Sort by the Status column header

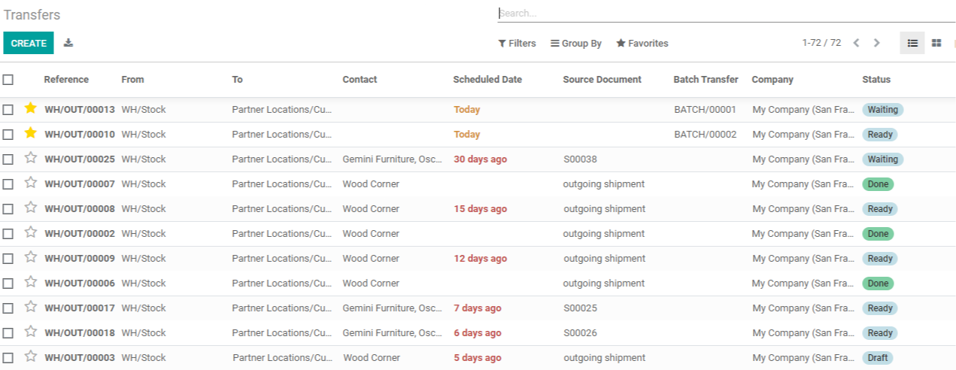[x=876, y=79]
